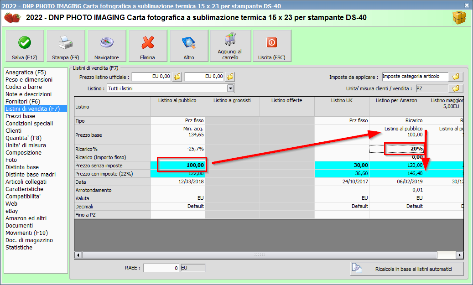
Task: Select the Listino UK 36,60 cell
Action: [342, 173]
